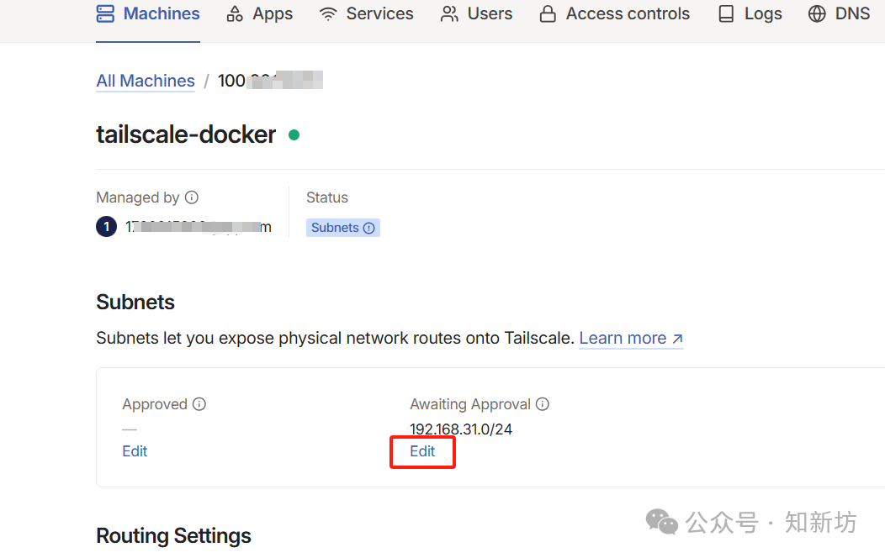Go to the Users tab

pos(490,14)
